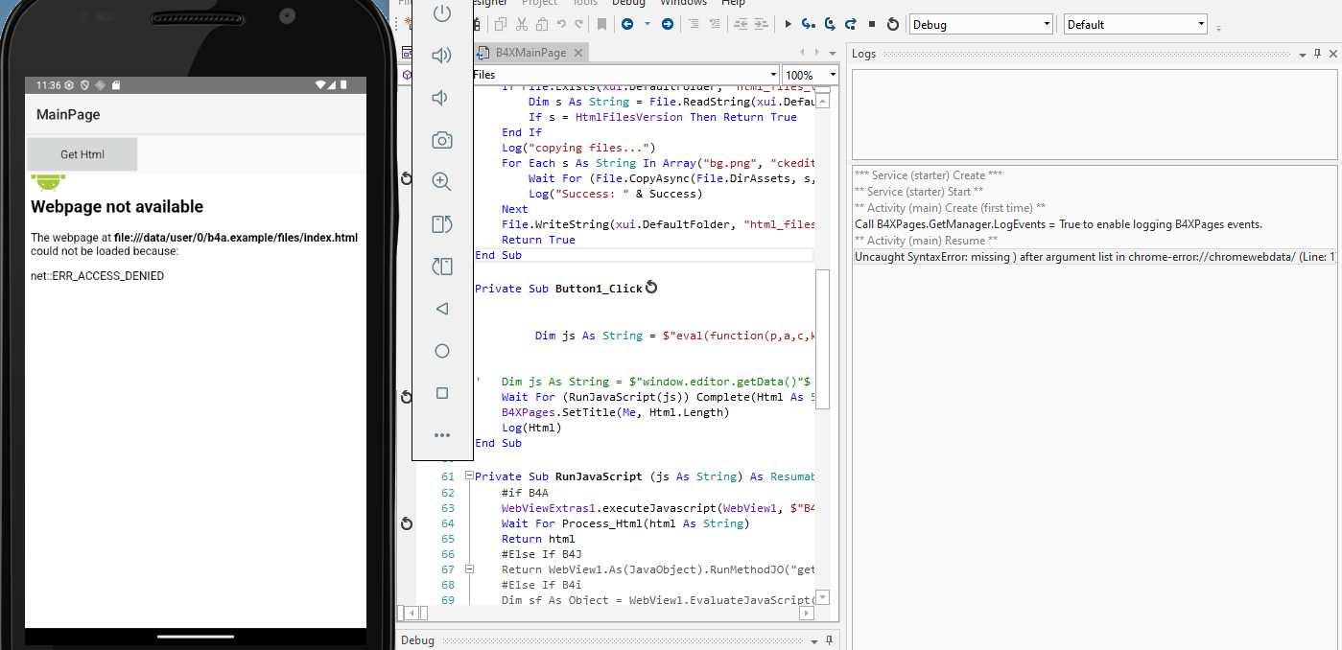This screenshot has width=1342, height=650.
Task: Run the project with the play icon
Action: [x=788, y=24]
